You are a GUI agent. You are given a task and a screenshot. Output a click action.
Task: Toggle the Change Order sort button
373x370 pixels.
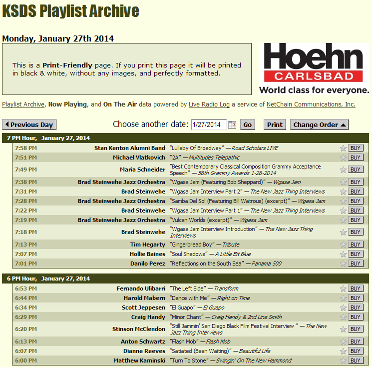pyautogui.click(x=320, y=125)
